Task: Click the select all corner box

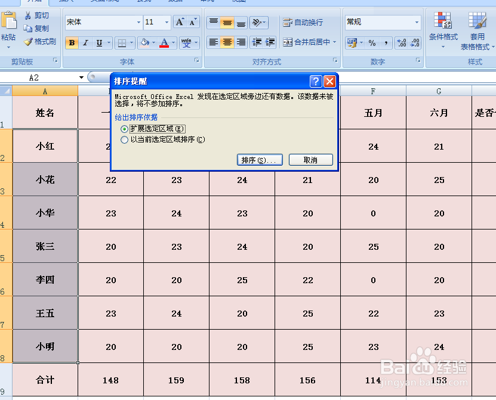Action: [6, 91]
